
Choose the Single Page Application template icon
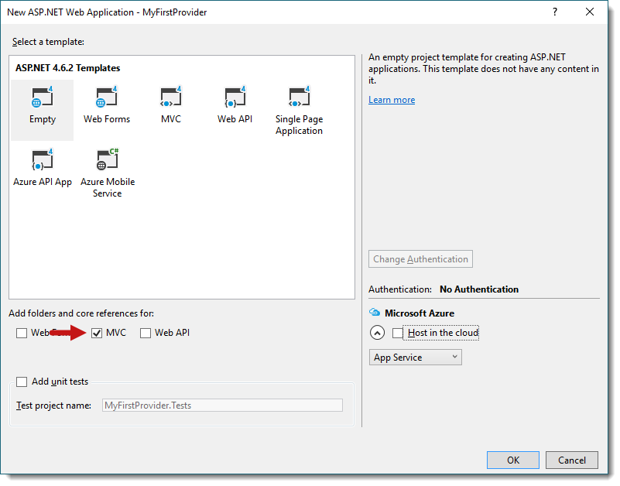[299, 97]
